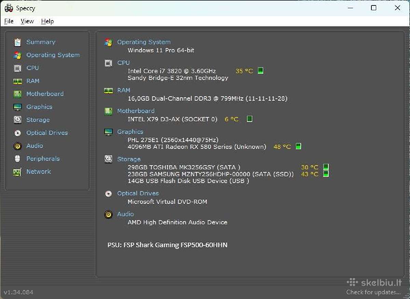The image size is (410, 299).
Task: Click the 298GB TOSHIBA MK3256GSY line
Action: click(184, 167)
